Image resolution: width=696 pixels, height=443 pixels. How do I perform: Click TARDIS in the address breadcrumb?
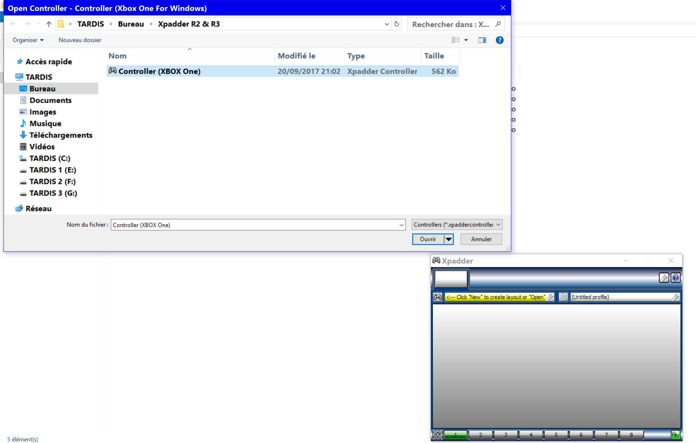(x=91, y=24)
